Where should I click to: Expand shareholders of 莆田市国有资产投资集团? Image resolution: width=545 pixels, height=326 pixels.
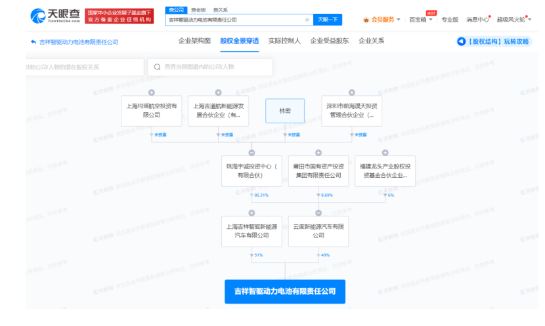point(318,153)
